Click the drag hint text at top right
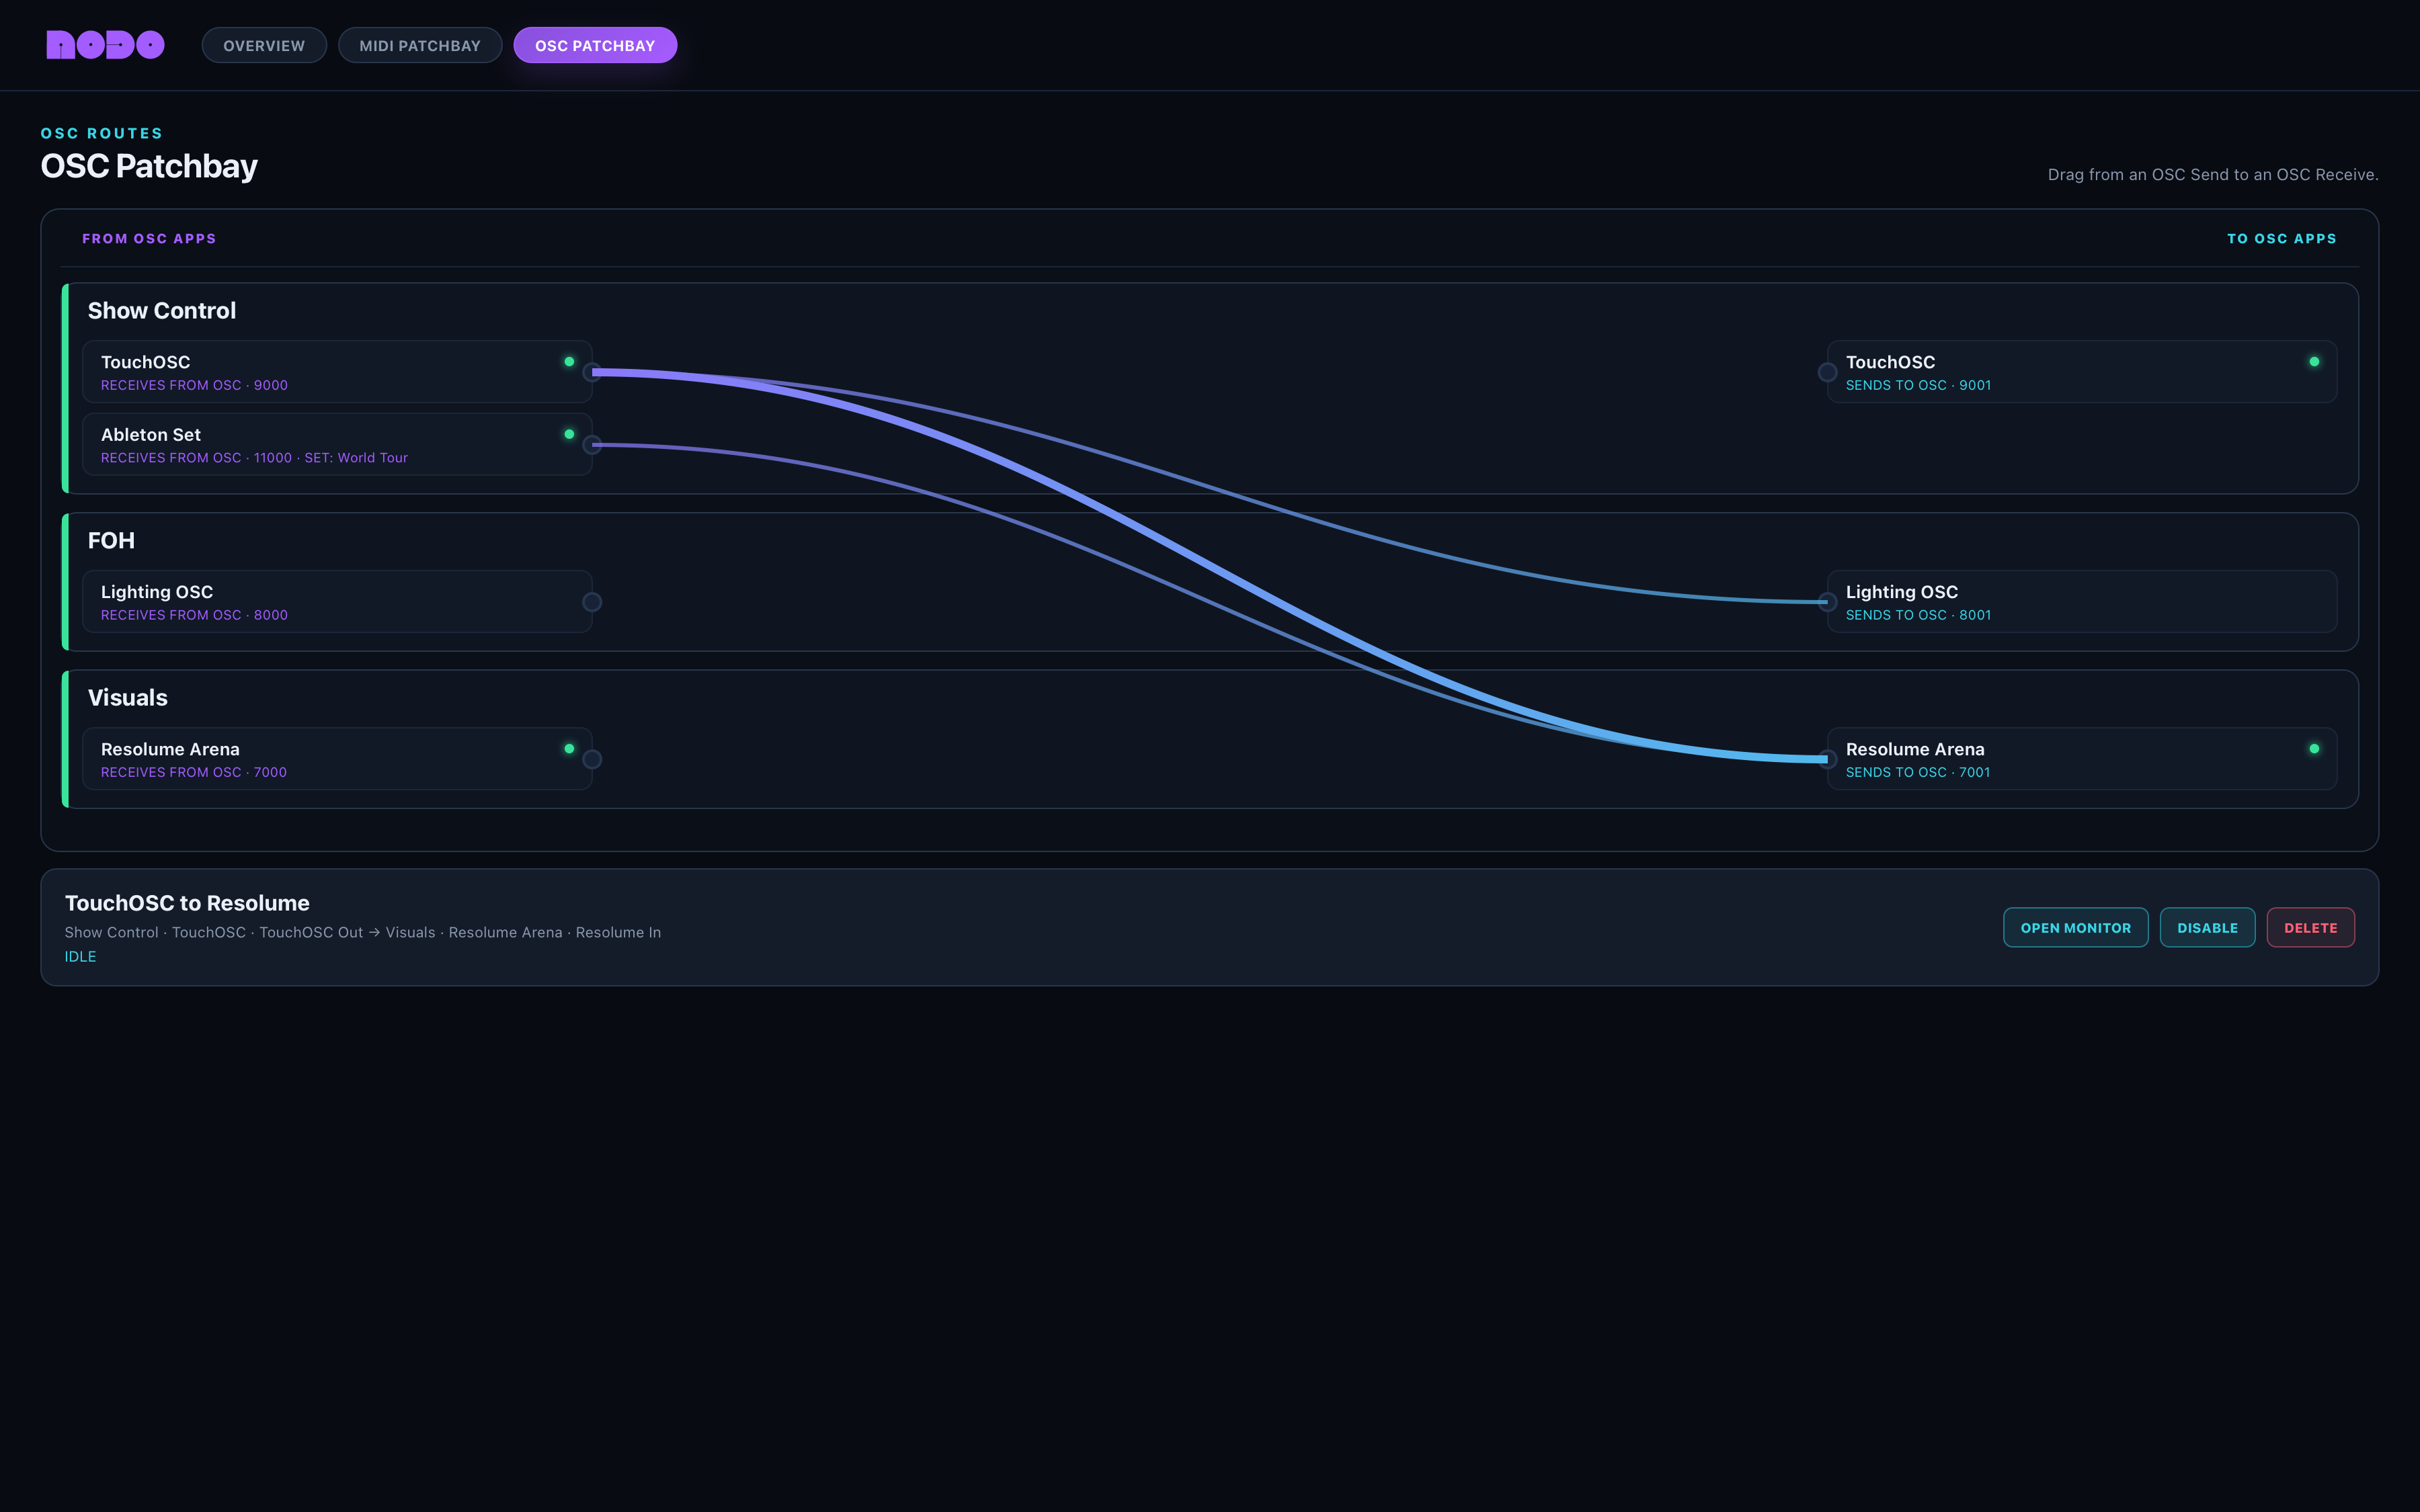This screenshot has height=1512, width=2420. point(2213,174)
